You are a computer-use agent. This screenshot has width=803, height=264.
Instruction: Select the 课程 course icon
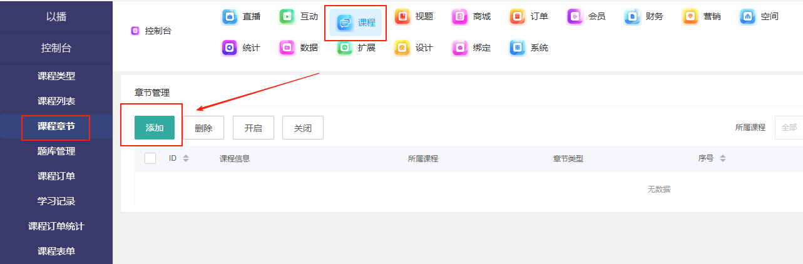[x=345, y=23]
